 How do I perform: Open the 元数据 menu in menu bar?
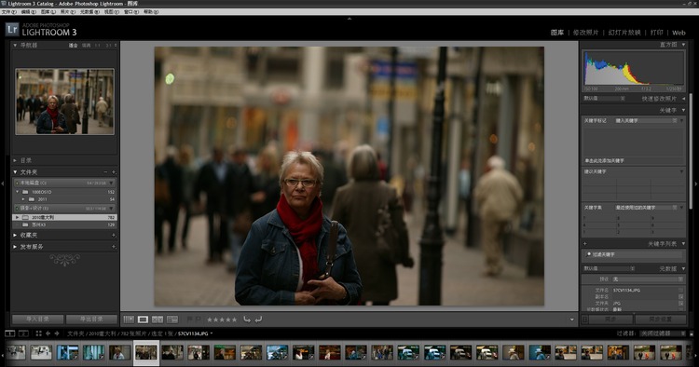coord(89,12)
